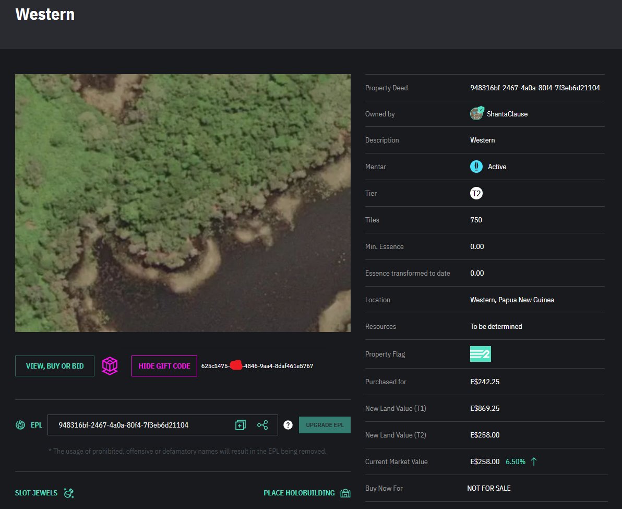Click the Slot Jewels gem icon
This screenshot has height=509, width=622.
(x=69, y=493)
